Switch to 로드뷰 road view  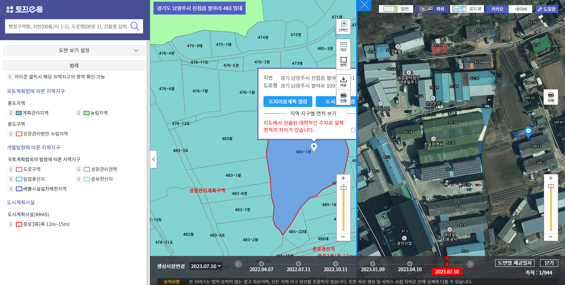pyautogui.click(x=467, y=9)
